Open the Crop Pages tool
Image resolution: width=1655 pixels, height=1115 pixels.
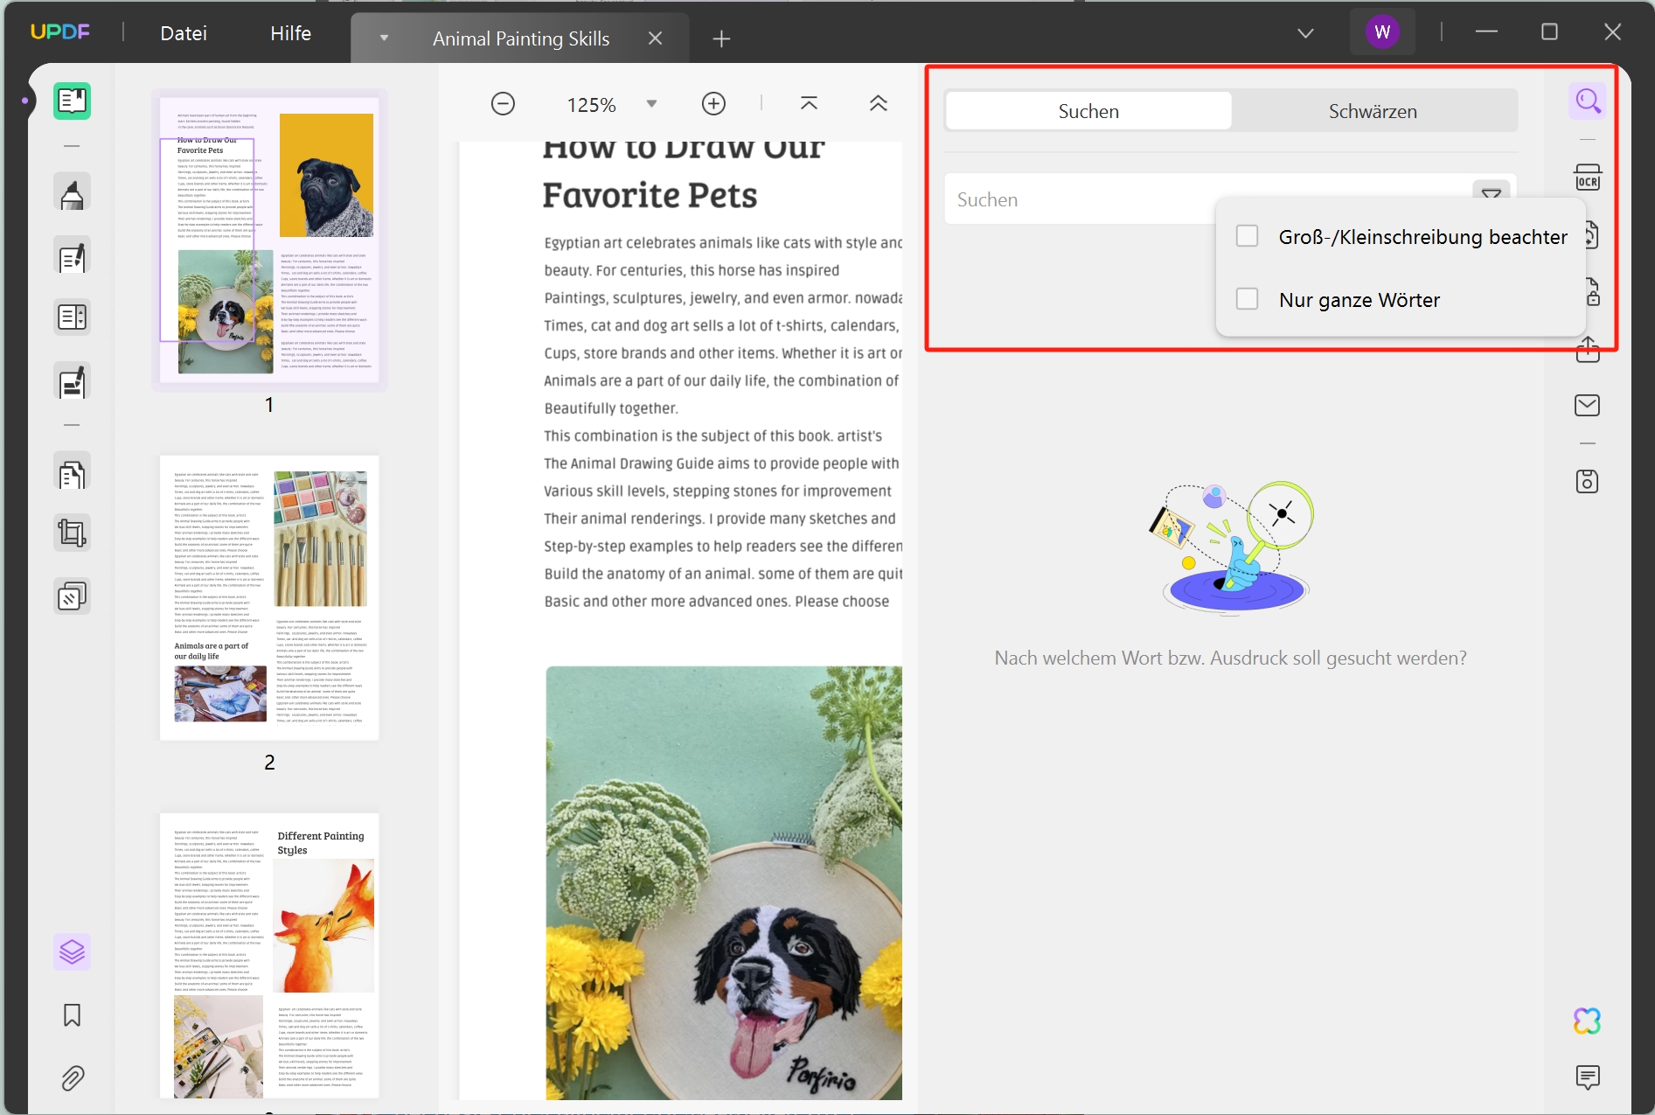(72, 533)
